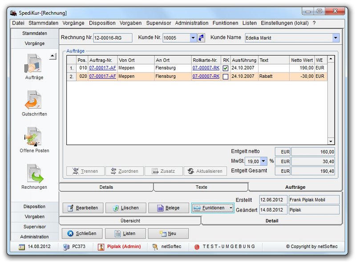Viewport: 356px width, 264px height.
Task: Open the help menu marked with ?
Action: point(314,23)
